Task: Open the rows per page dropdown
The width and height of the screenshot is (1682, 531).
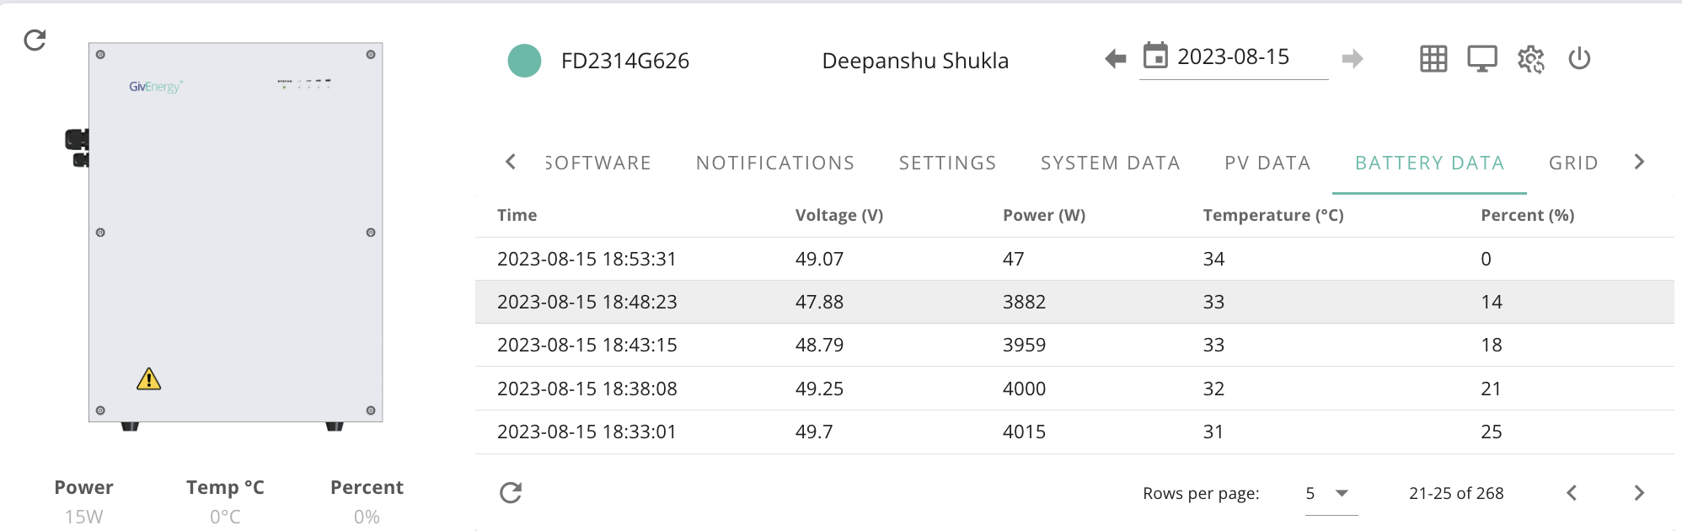Action: 1331,493
